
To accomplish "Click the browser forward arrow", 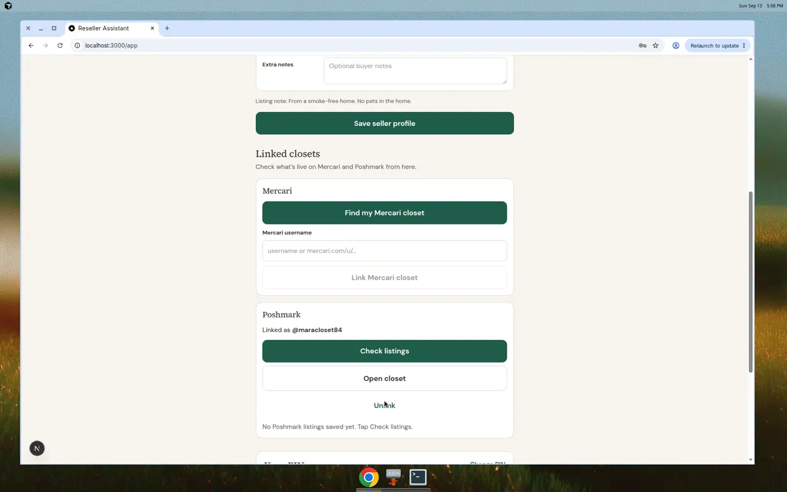I will click(x=45, y=46).
